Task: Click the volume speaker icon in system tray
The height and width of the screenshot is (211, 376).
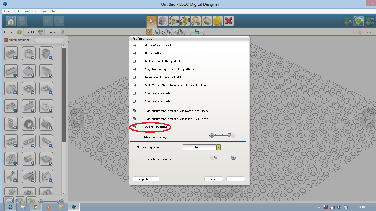Action: click(x=339, y=207)
